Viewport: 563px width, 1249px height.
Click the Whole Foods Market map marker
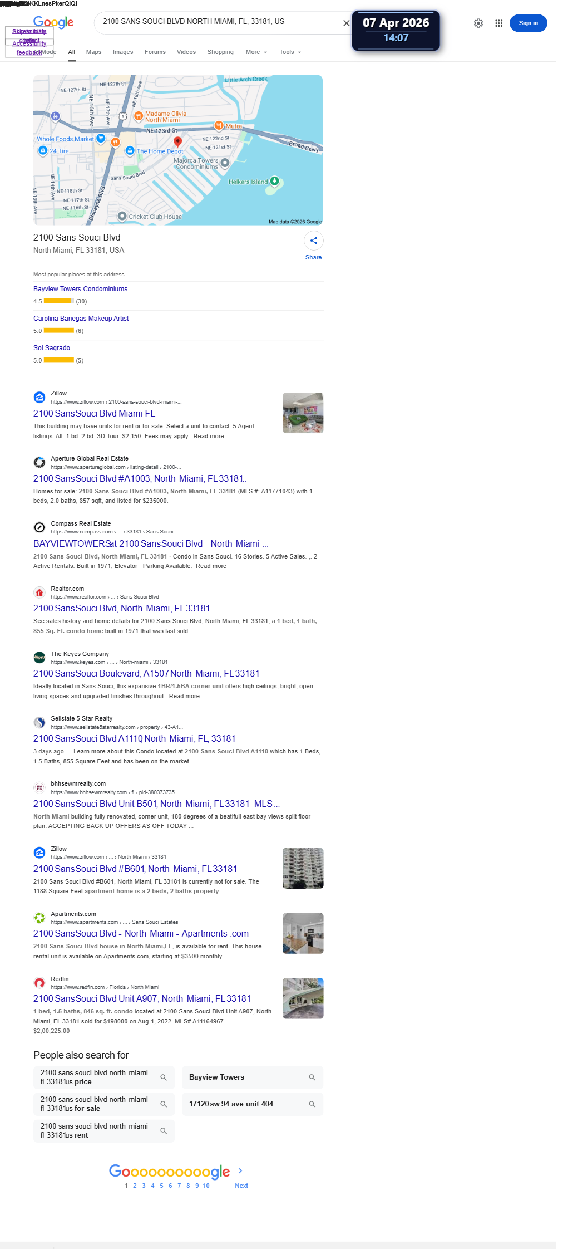point(101,138)
